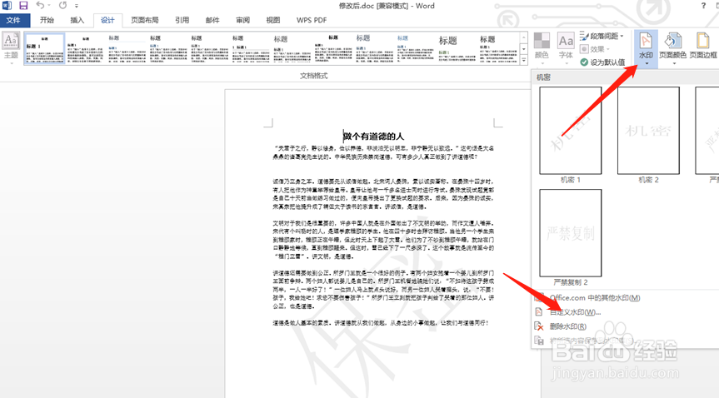This screenshot has width=719, height=398.
Task: Open the 效果 effects dropdown
Action: pos(595,48)
